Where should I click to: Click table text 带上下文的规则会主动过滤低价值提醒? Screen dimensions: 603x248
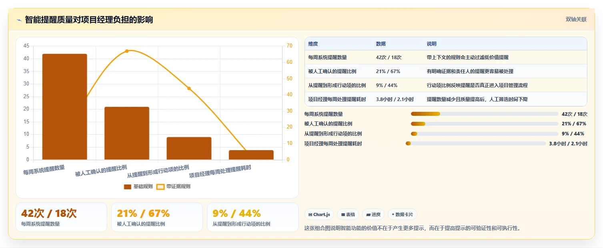pos(468,58)
